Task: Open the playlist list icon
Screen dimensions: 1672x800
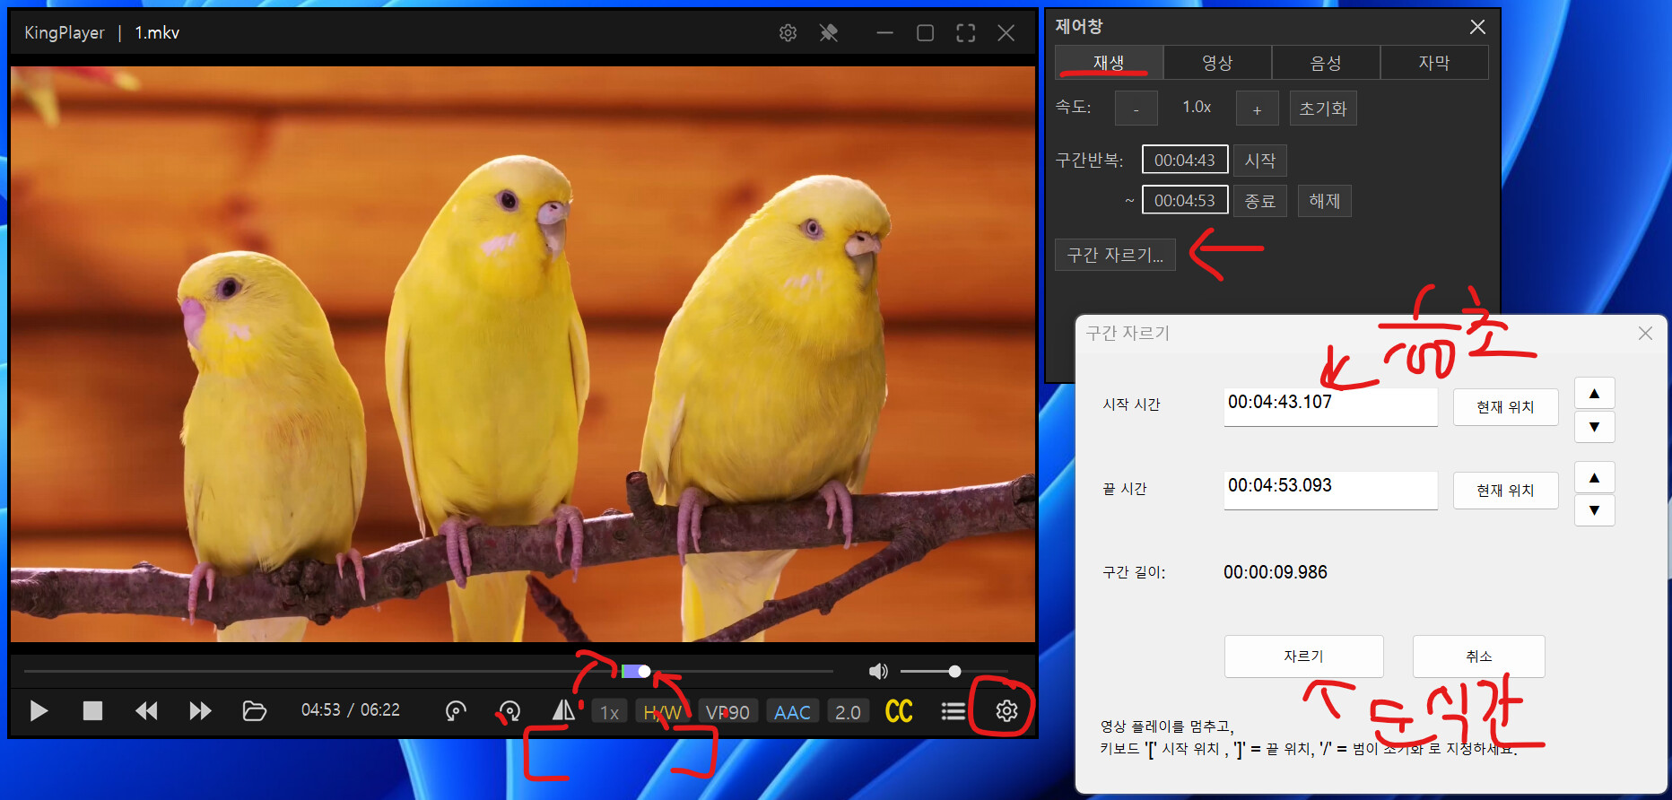Action: [x=953, y=711]
